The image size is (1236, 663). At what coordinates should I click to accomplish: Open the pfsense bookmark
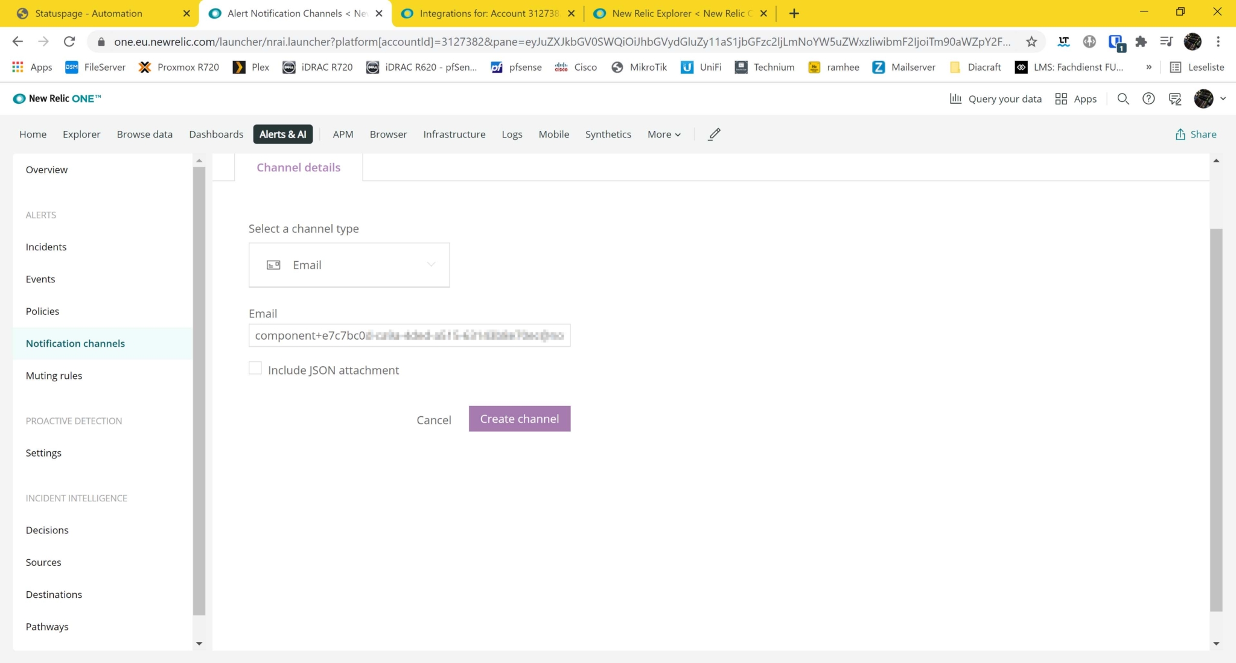point(516,67)
